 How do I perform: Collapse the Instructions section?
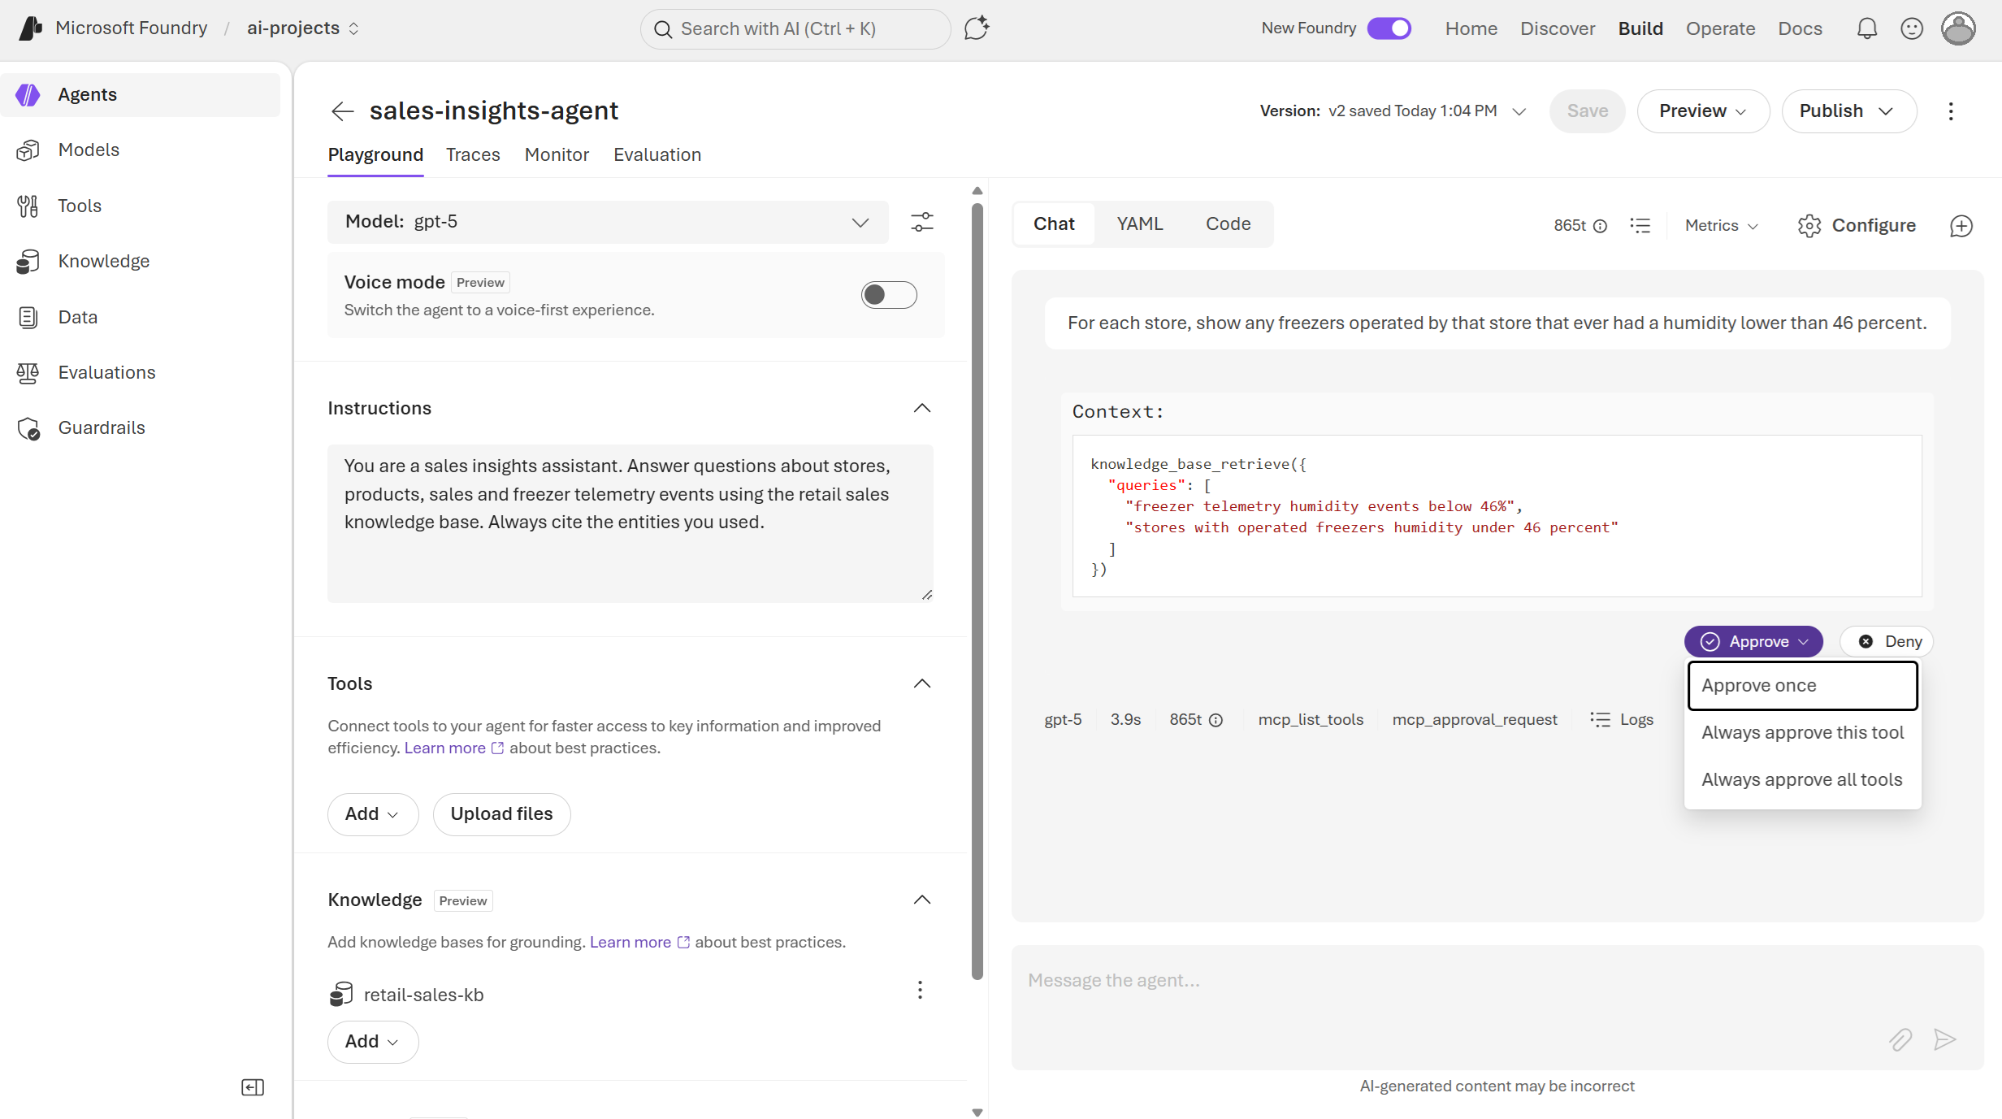tap(922, 408)
